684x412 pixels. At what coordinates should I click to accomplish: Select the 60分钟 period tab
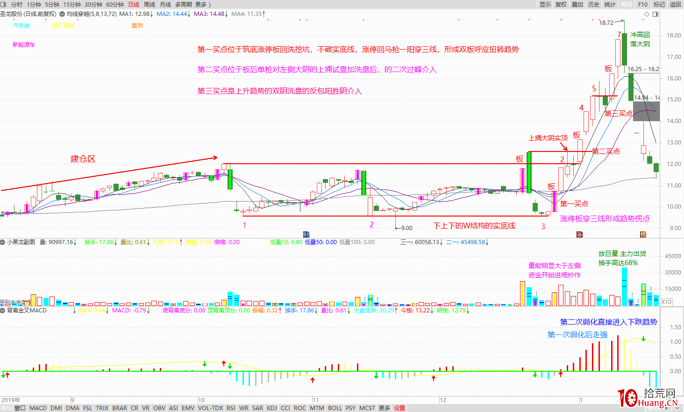(115, 4)
